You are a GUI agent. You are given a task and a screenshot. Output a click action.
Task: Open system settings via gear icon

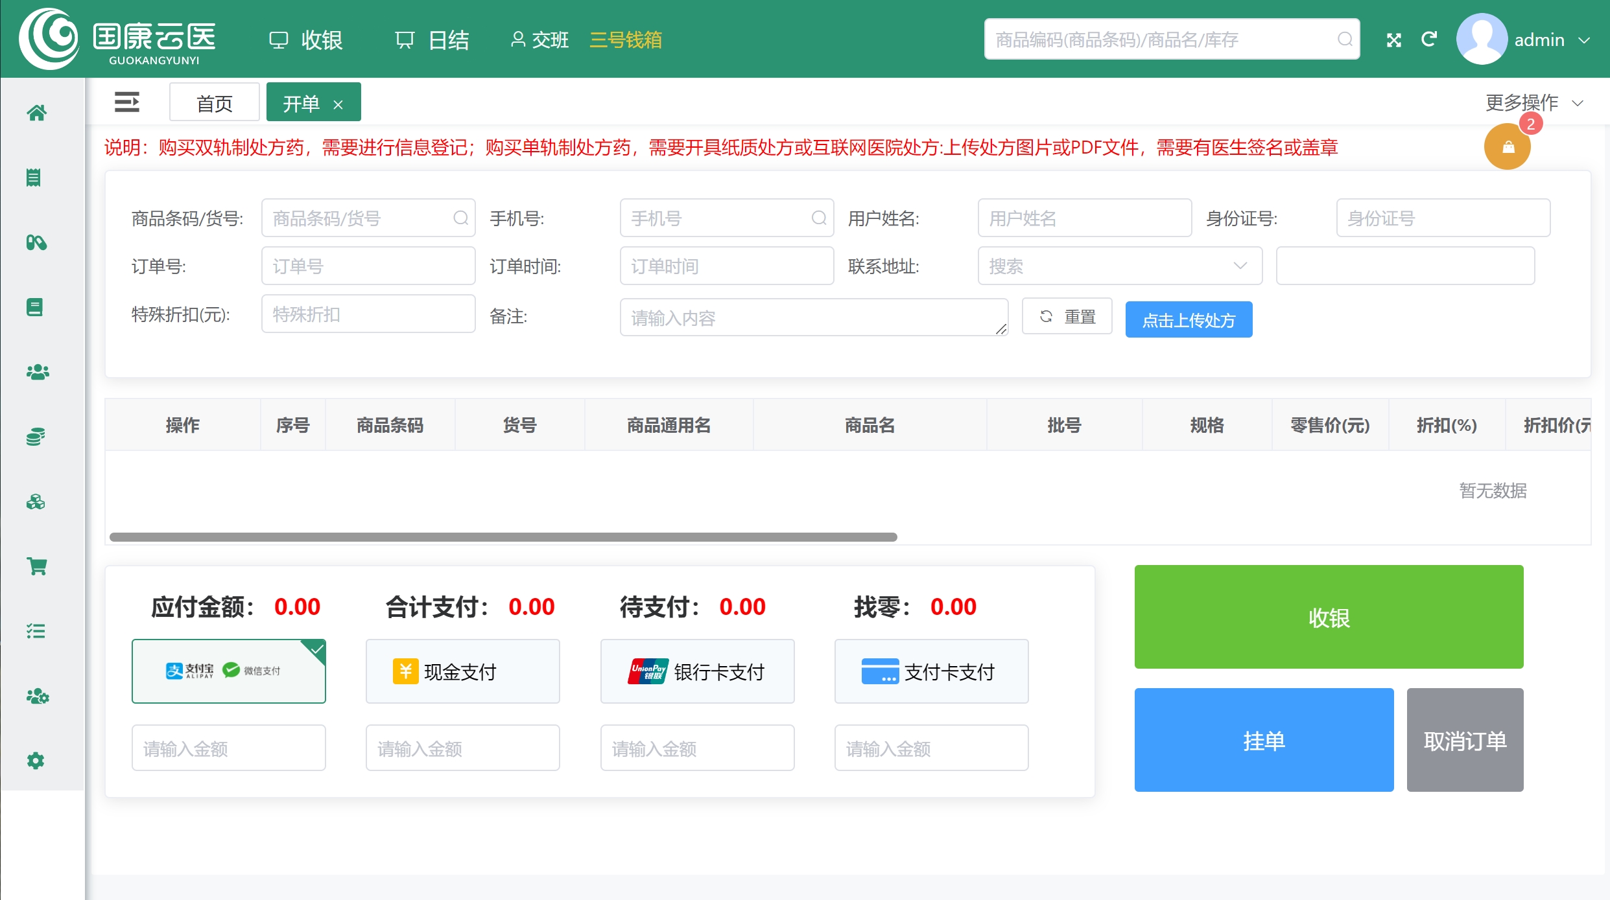[x=36, y=761]
